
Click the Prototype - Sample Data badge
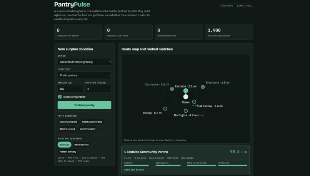point(236,6)
